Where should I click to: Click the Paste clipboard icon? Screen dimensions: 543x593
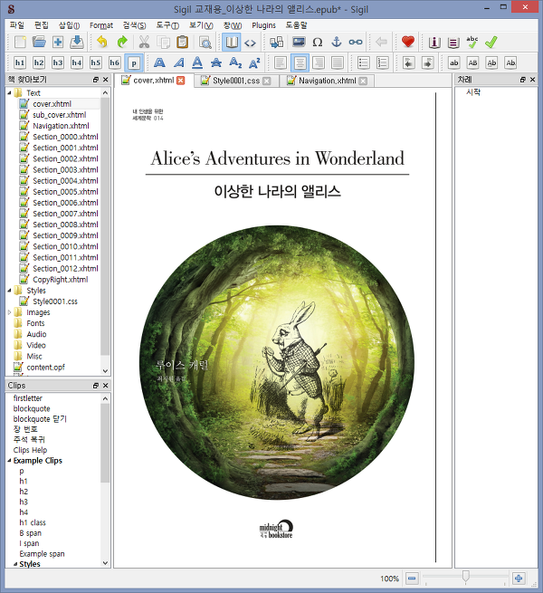point(182,42)
